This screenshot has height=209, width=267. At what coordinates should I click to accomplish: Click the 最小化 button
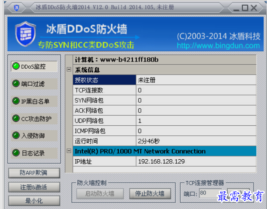click(x=34, y=201)
